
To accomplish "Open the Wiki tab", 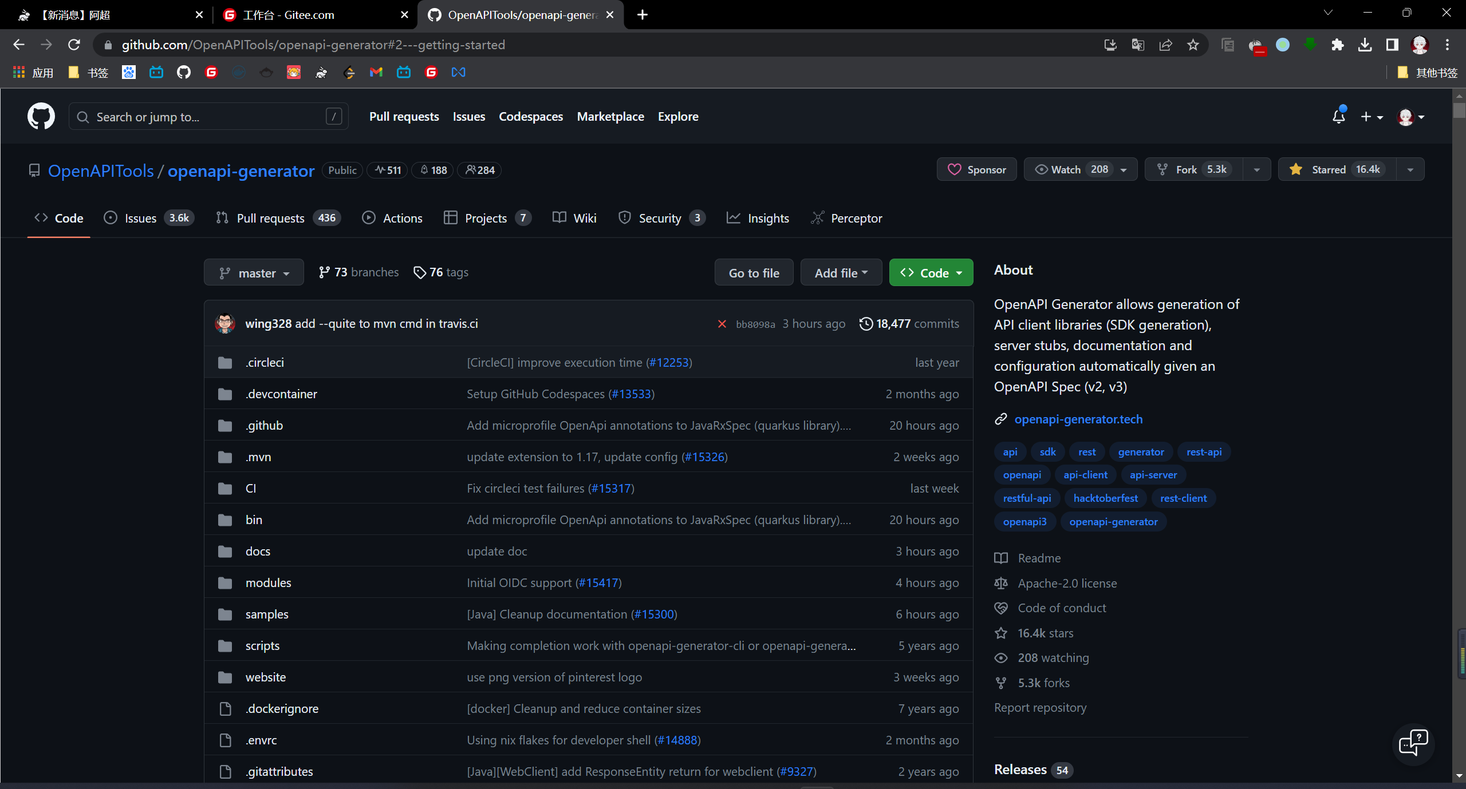I will [574, 218].
